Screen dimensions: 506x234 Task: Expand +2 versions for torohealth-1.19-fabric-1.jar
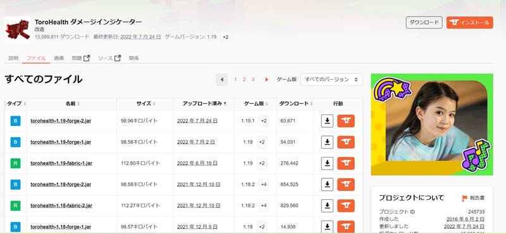[x=262, y=163]
